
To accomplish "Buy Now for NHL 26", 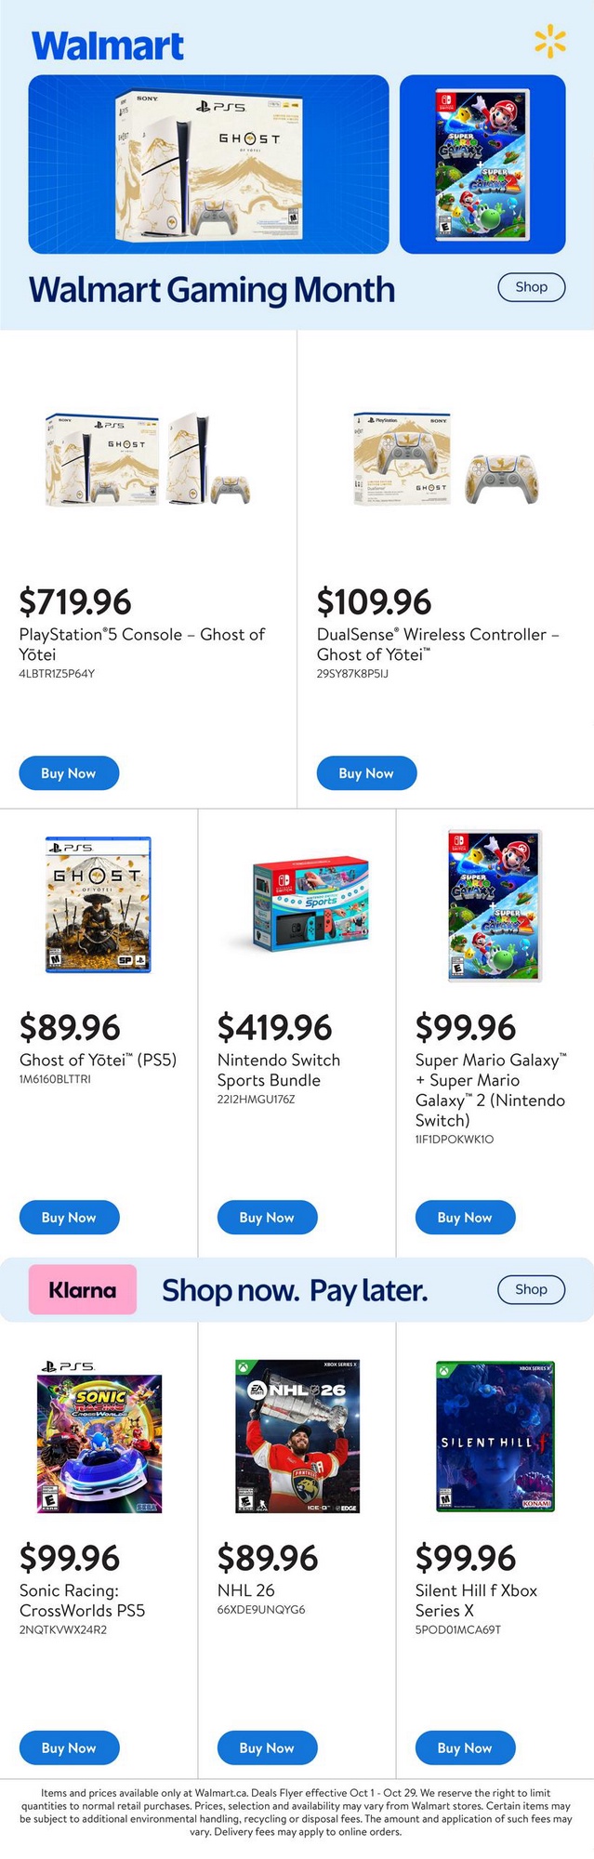I will point(267,1748).
